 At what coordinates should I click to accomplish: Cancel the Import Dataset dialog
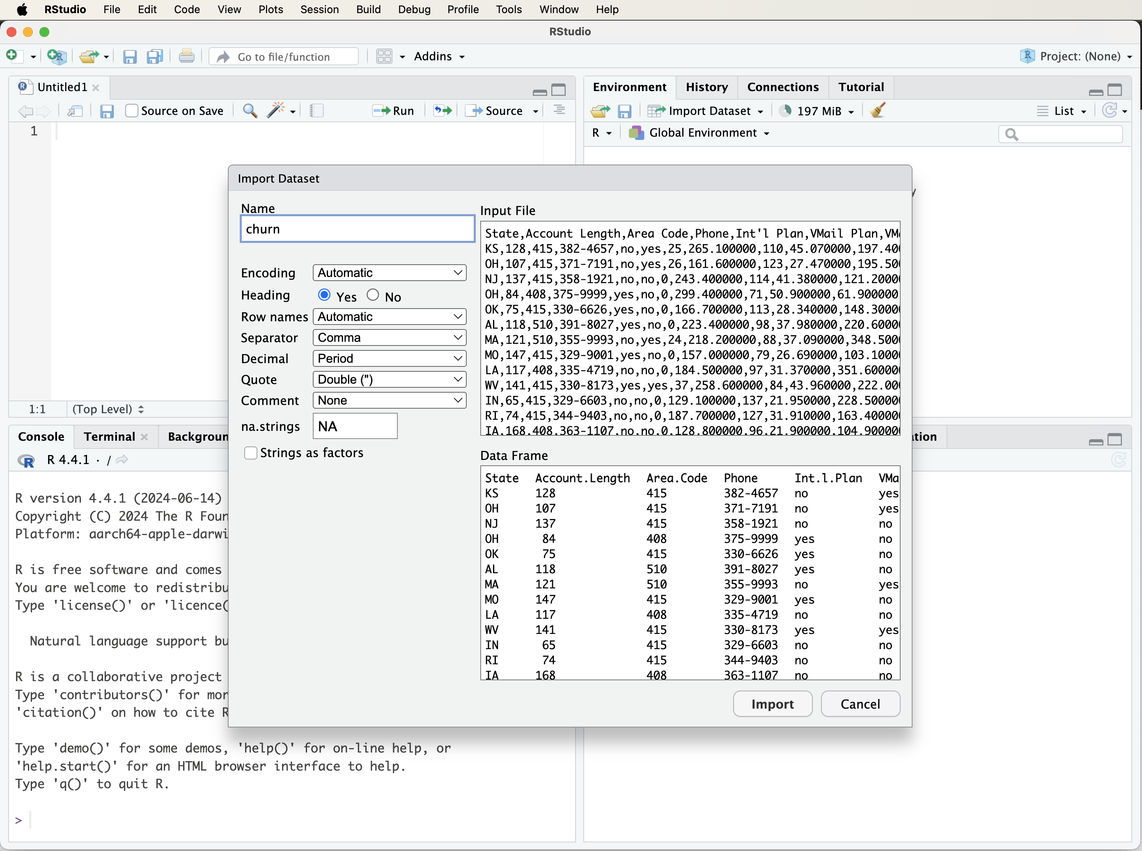pos(860,704)
